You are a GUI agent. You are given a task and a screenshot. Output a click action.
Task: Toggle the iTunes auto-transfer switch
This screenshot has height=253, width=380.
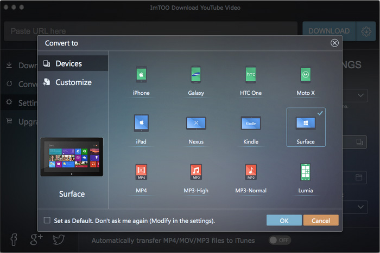[x=280, y=240]
